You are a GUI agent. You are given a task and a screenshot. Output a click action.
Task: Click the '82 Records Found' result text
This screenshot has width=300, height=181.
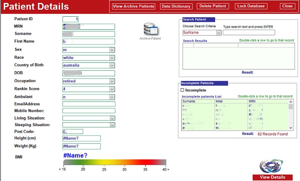coord(273,134)
